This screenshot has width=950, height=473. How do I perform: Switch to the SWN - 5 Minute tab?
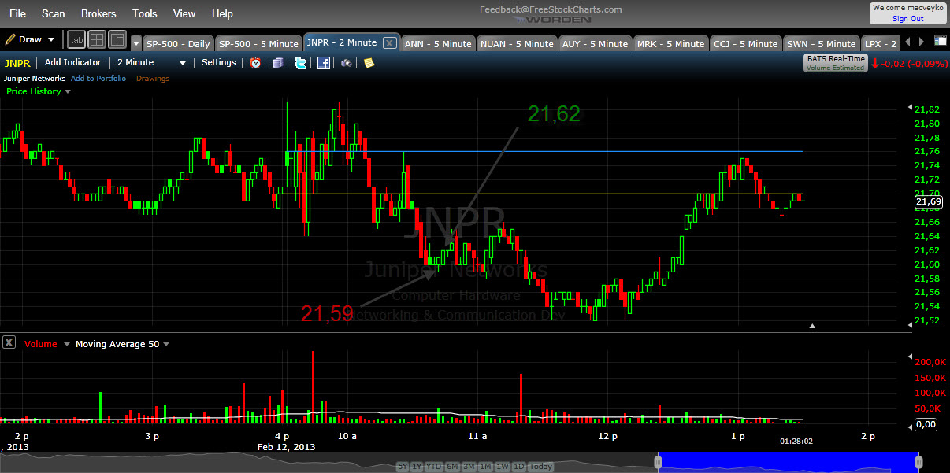click(821, 43)
